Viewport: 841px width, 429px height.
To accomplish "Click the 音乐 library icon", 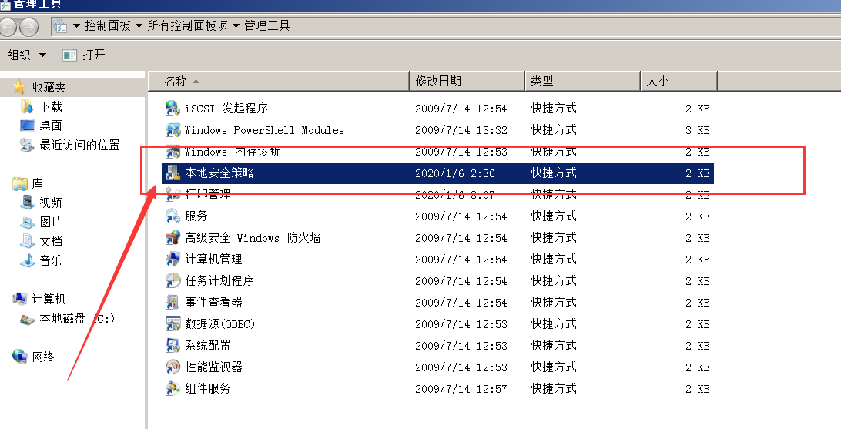I will click(x=28, y=260).
